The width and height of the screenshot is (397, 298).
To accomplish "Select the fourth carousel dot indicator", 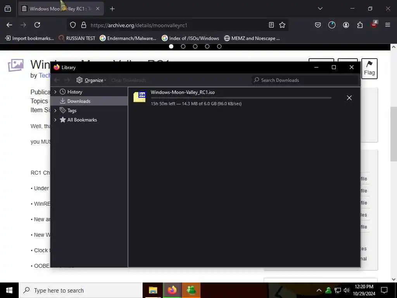I will pos(207,47).
